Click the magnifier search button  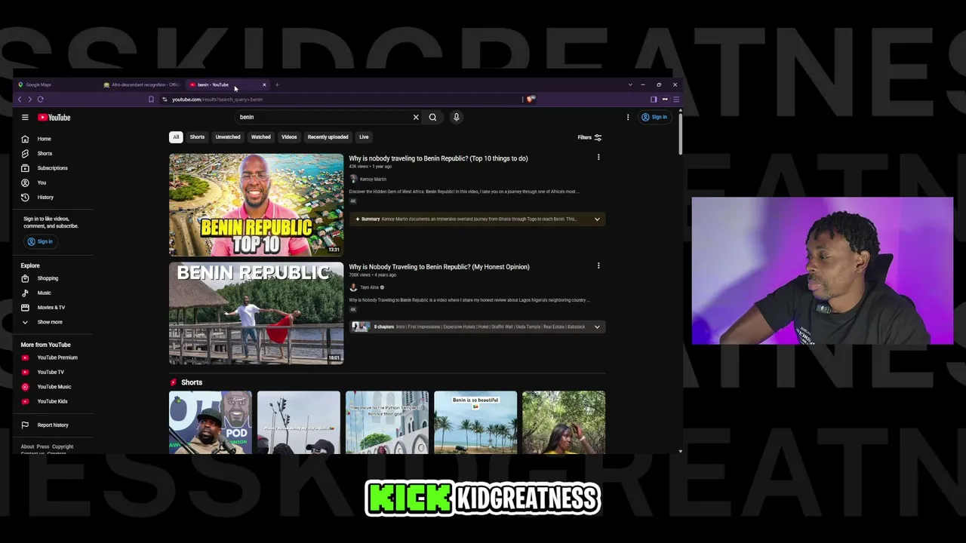[432, 117]
